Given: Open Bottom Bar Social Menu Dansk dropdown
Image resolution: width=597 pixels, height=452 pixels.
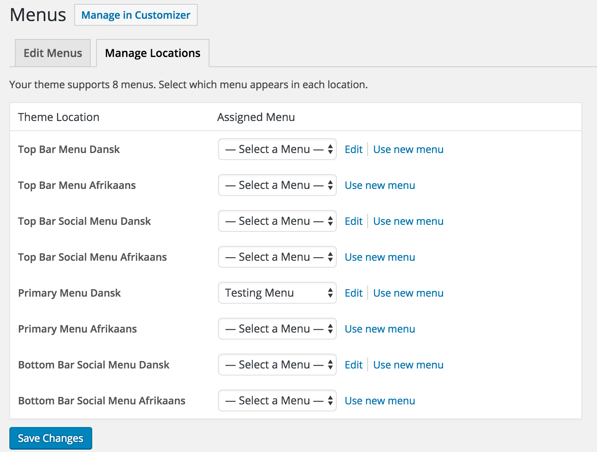Looking at the screenshot, I should coord(277,365).
